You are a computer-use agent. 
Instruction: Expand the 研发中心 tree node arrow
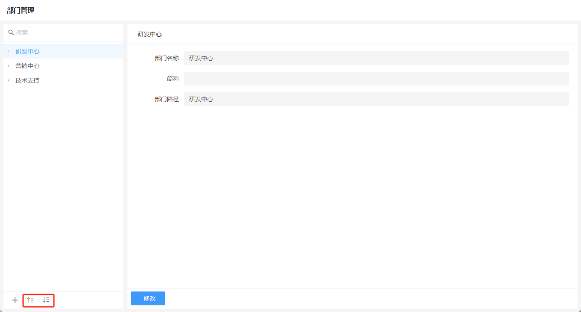8,51
